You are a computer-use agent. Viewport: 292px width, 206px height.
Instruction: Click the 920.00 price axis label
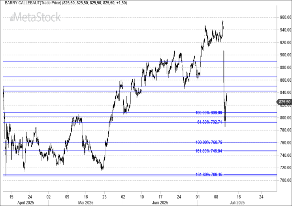(x=286, y=42)
